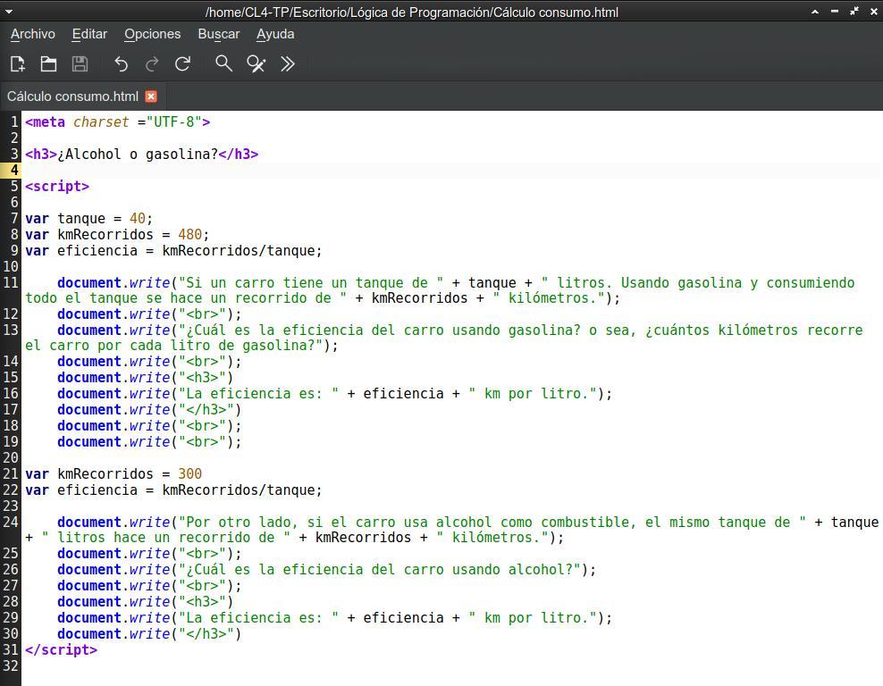The width and height of the screenshot is (883, 686).
Task: Click document.write("</h3>") on line 17
Action: 149,410
